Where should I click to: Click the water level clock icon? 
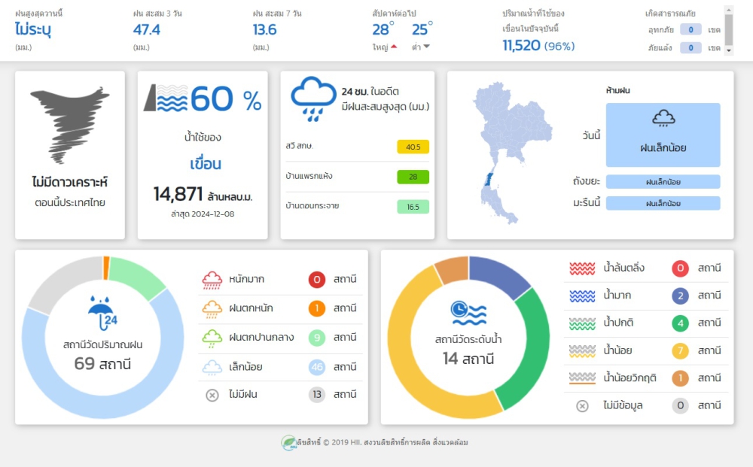click(x=468, y=312)
